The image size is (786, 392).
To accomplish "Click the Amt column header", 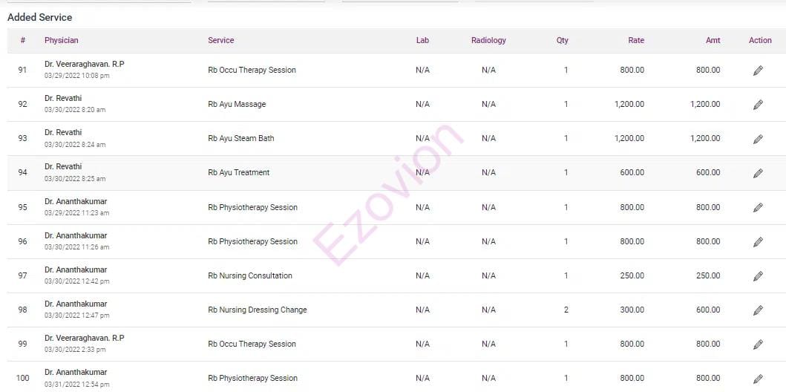I will pyautogui.click(x=713, y=40).
